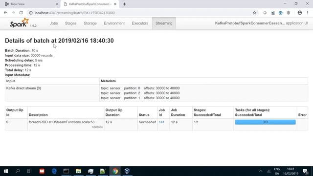
Task: Open the Notepad++ taskbar icon
Action: [103, 171]
